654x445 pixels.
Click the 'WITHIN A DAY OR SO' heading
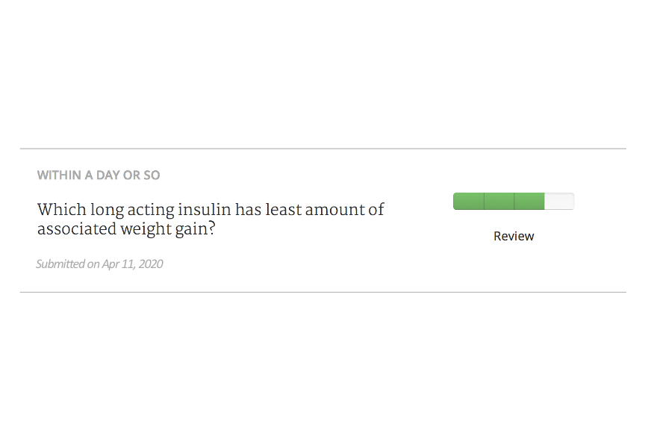99,175
